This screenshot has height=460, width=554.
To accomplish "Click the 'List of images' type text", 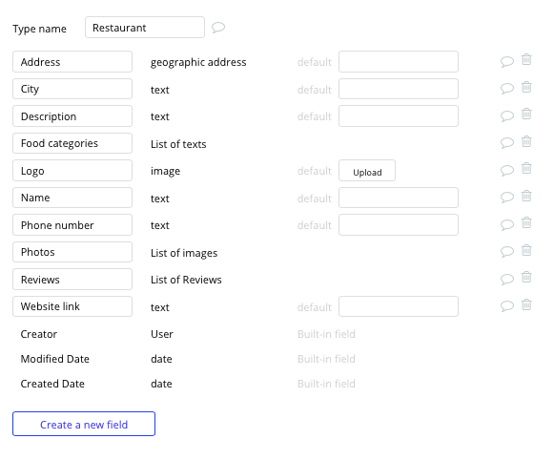I will (x=184, y=253).
